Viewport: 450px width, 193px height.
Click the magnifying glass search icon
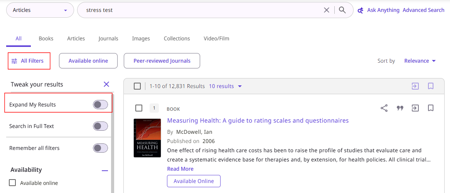(x=342, y=10)
